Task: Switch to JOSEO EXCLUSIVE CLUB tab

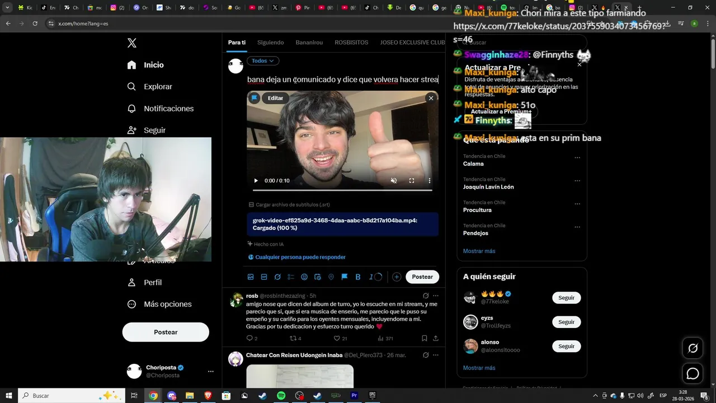Action: click(412, 43)
